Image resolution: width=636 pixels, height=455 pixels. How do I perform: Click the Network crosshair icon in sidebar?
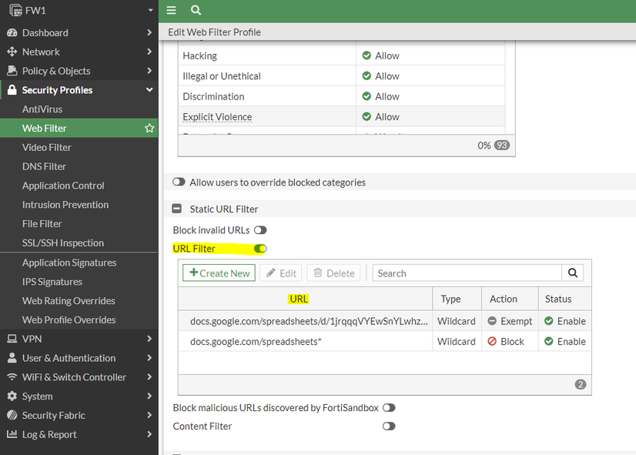click(x=12, y=52)
